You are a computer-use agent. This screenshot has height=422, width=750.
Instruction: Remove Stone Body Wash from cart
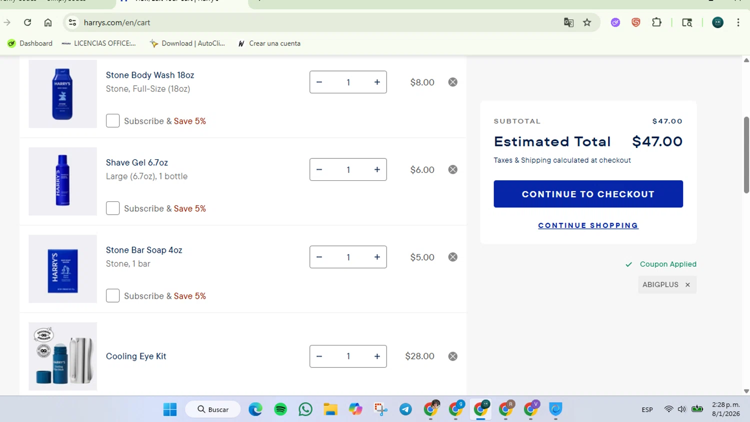pyautogui.click(x=452, y=82)
